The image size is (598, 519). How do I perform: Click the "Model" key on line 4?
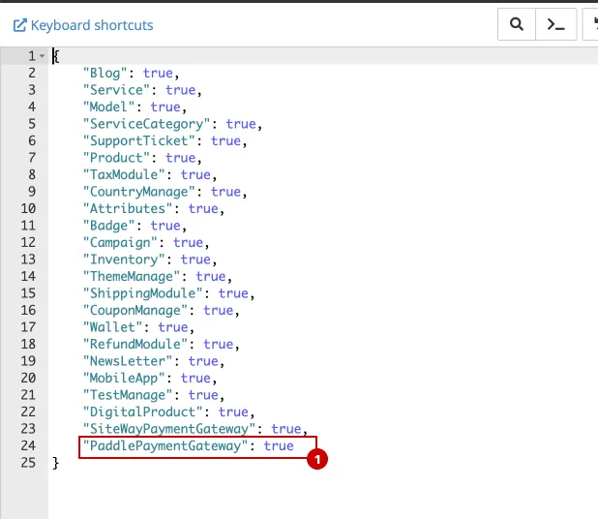[109, 107]
